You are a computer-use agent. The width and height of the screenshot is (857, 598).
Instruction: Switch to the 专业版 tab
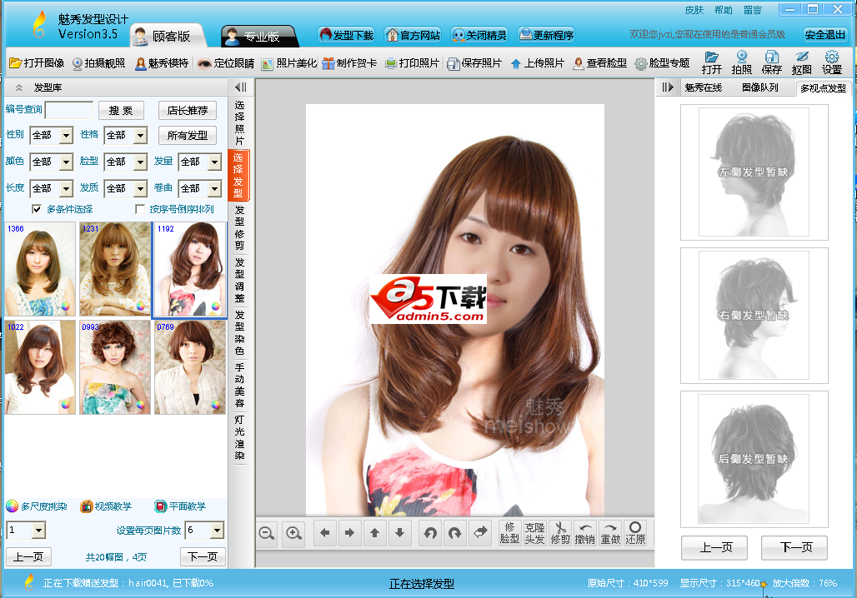click(x=259, y=36)
